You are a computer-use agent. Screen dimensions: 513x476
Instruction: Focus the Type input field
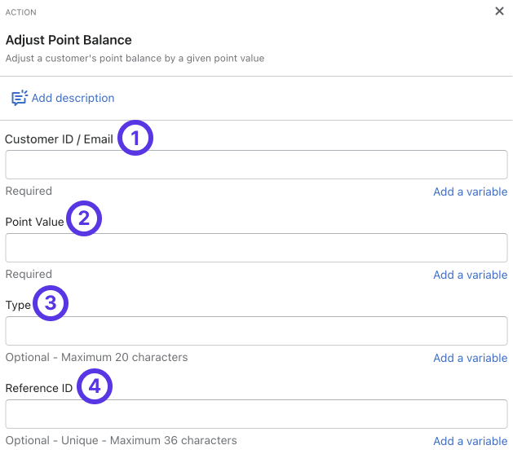(x=256, y=331)
